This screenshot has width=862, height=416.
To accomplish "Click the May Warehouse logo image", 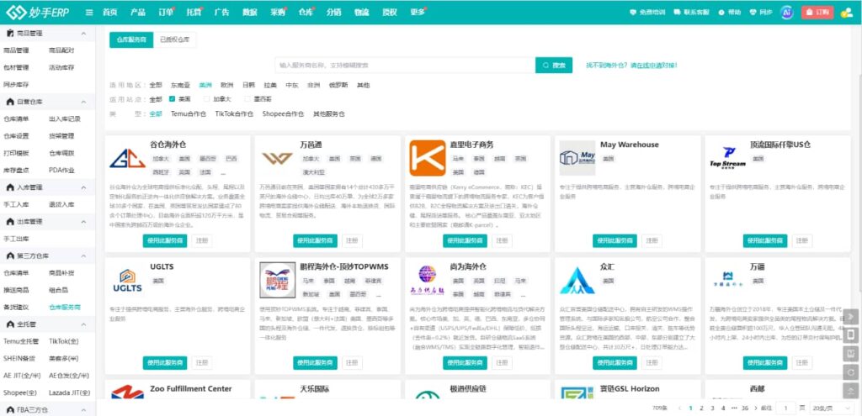I will coord(577,158).
